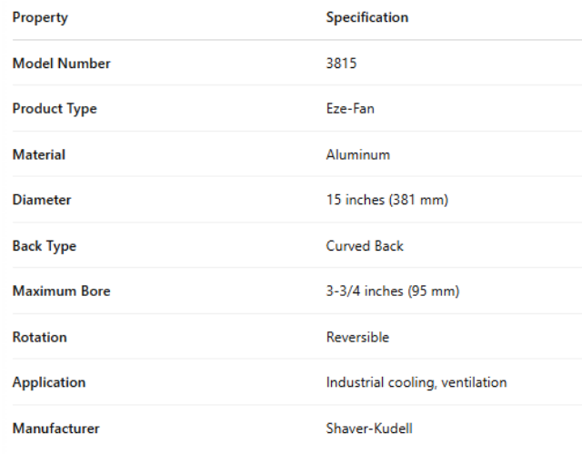The height and width of the screenshot is (454, 582).
Task: Click the Aluminum material value
Action: pyautogui.click(x=358, y=154)
